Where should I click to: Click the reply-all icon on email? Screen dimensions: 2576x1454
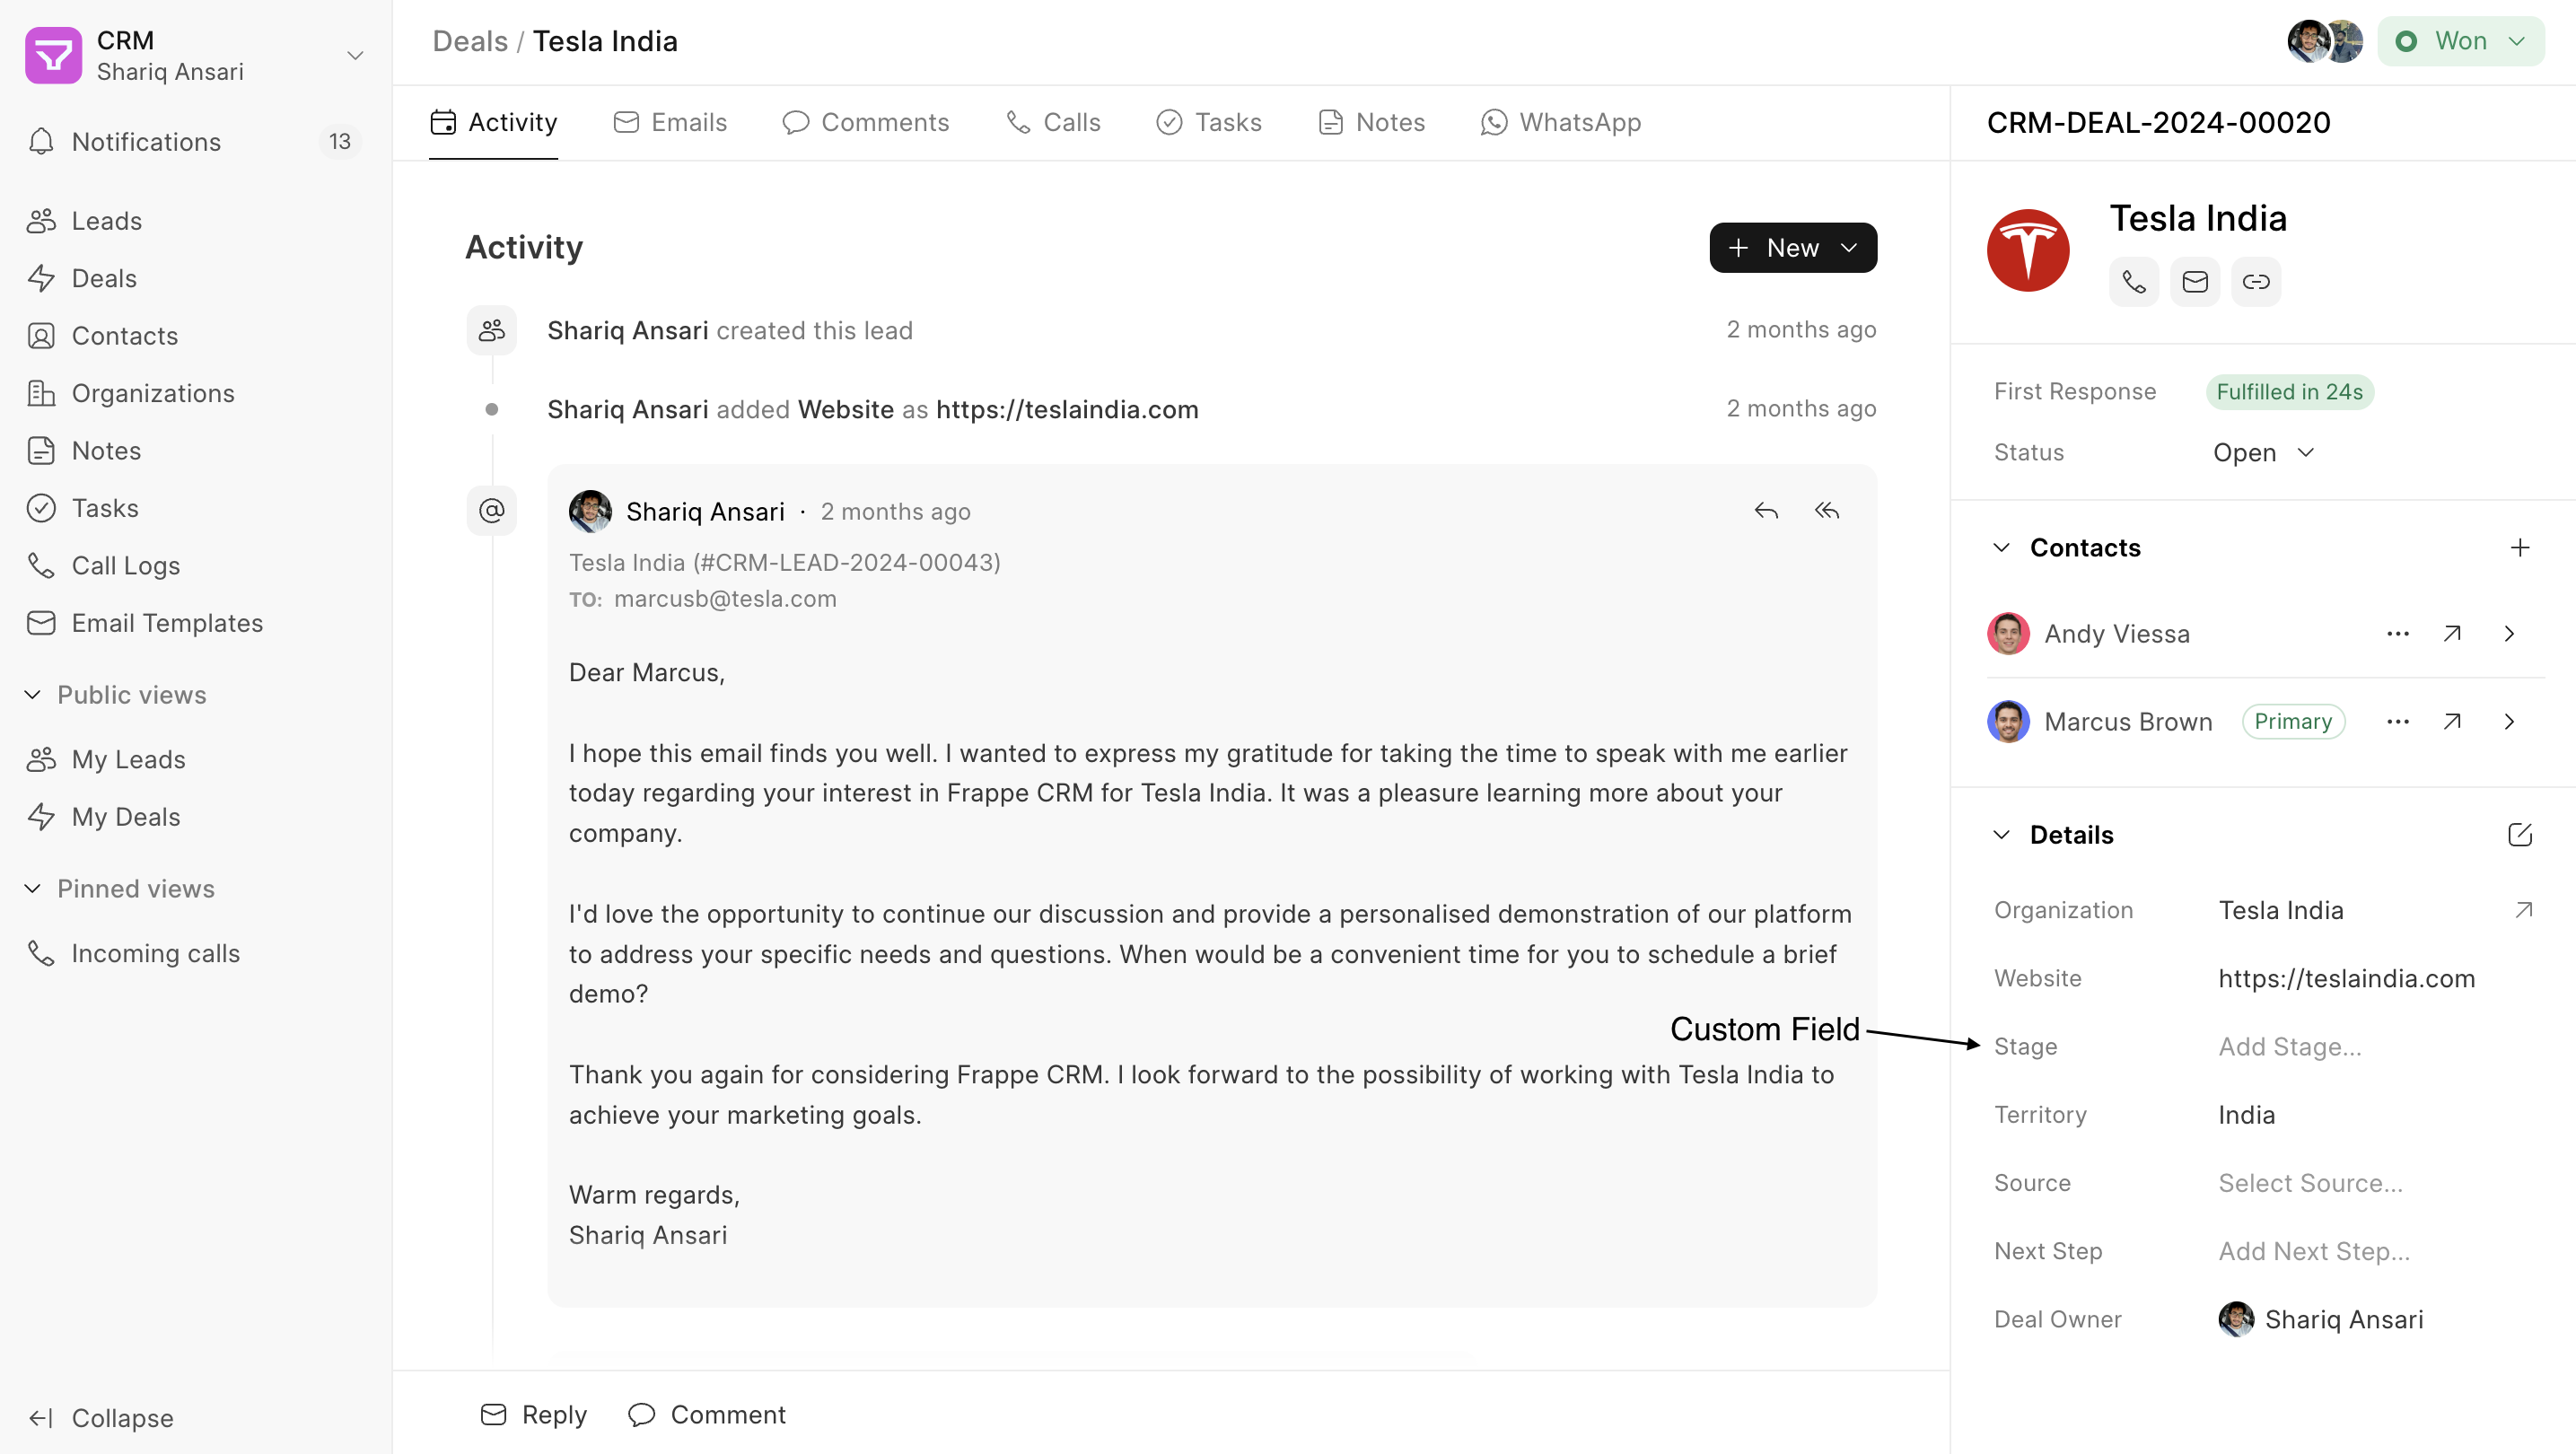(x=1827, y=511)
